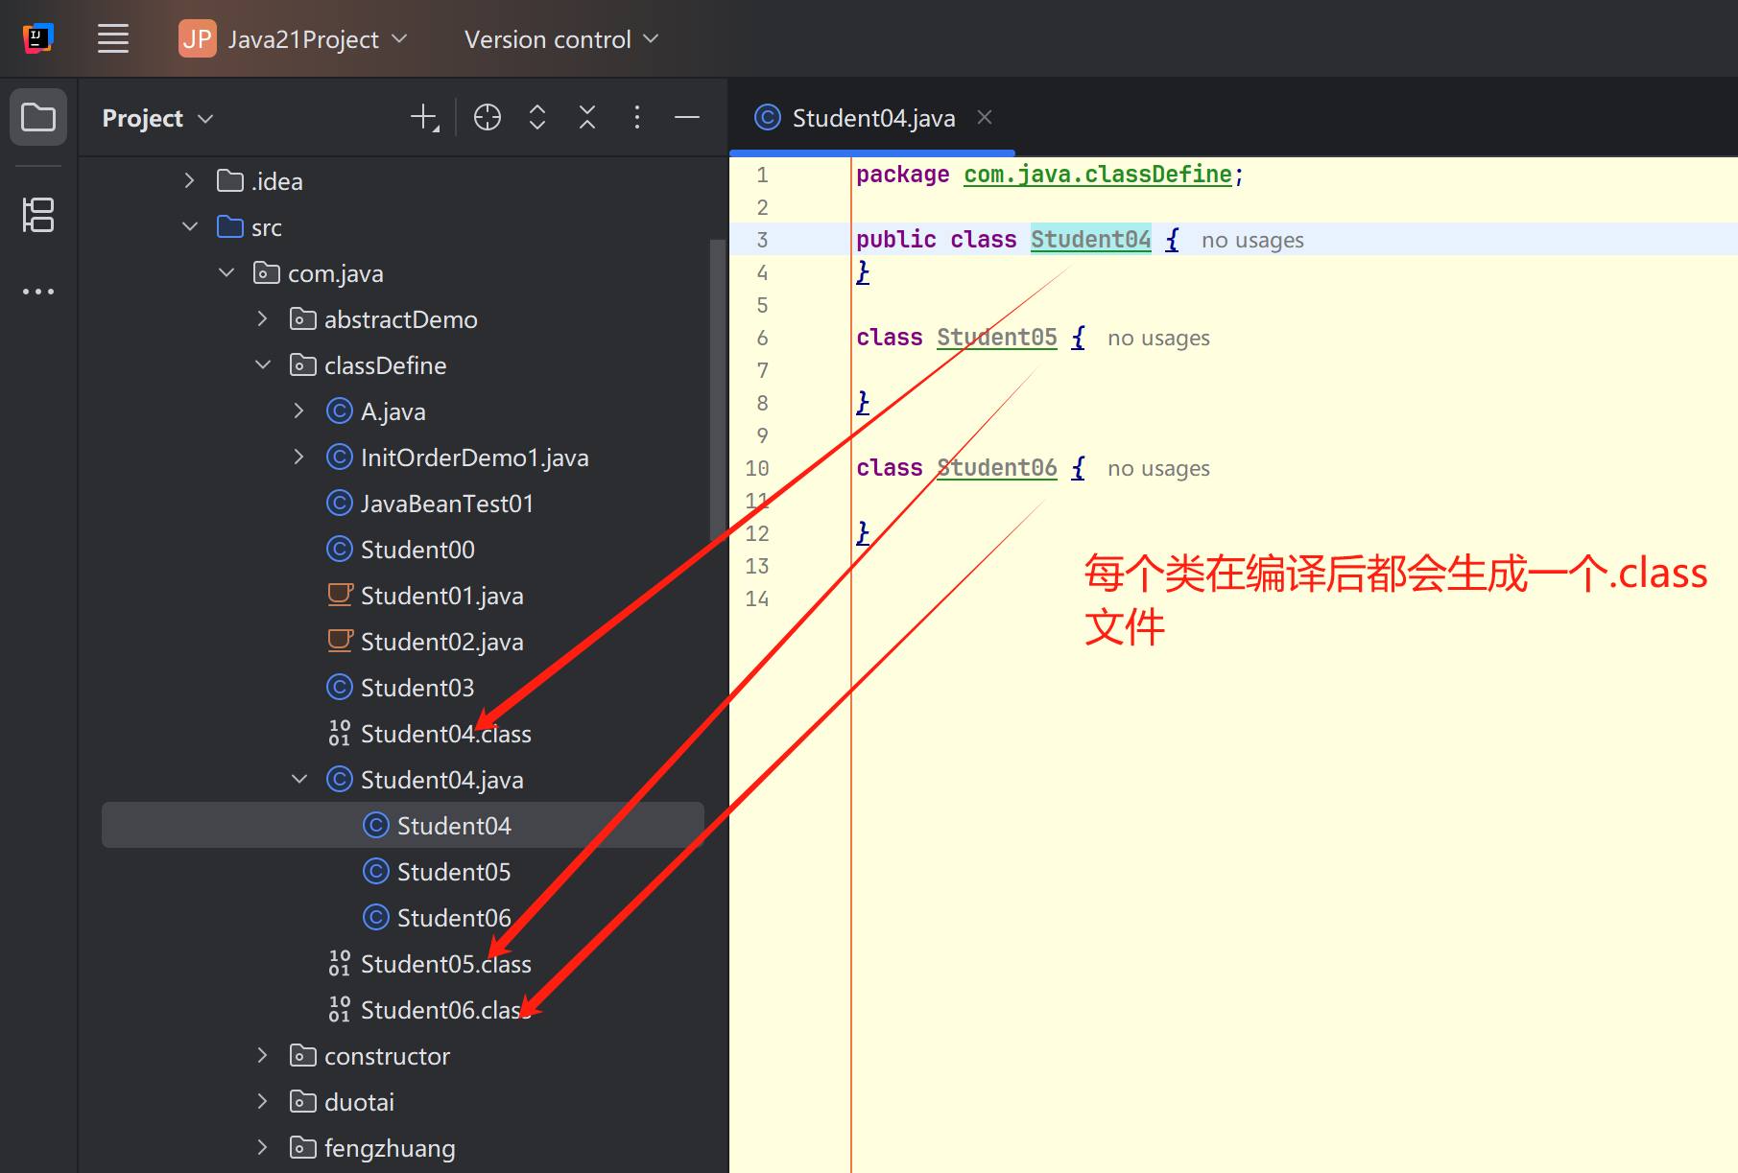Click the Student05 class name in editor

pos(996,338)
